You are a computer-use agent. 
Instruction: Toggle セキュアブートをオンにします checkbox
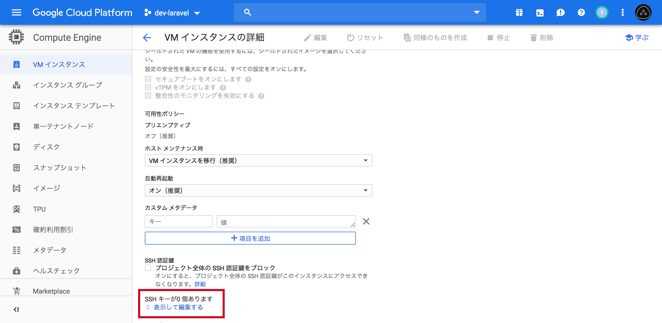pos(148,79)
